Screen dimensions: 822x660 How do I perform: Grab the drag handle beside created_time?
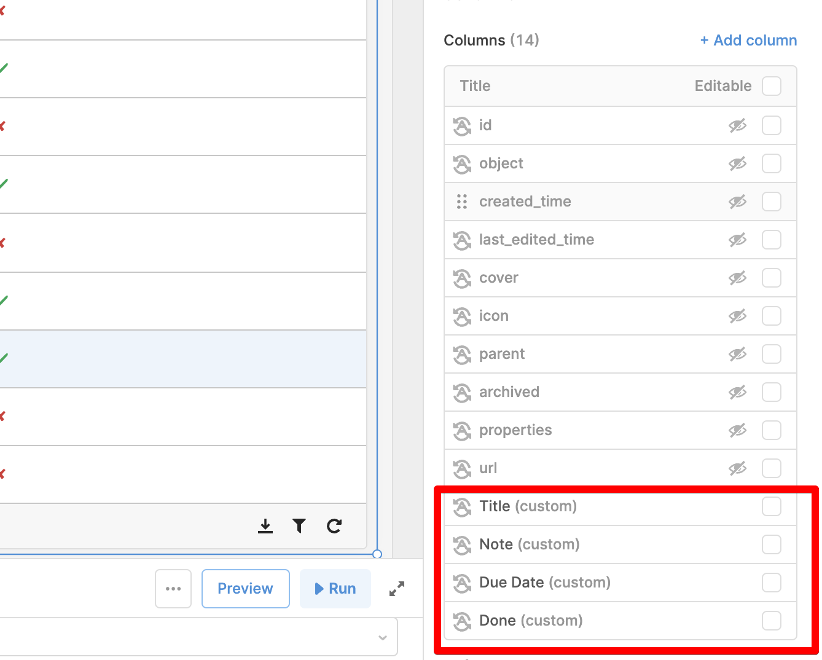click(462, 202)
